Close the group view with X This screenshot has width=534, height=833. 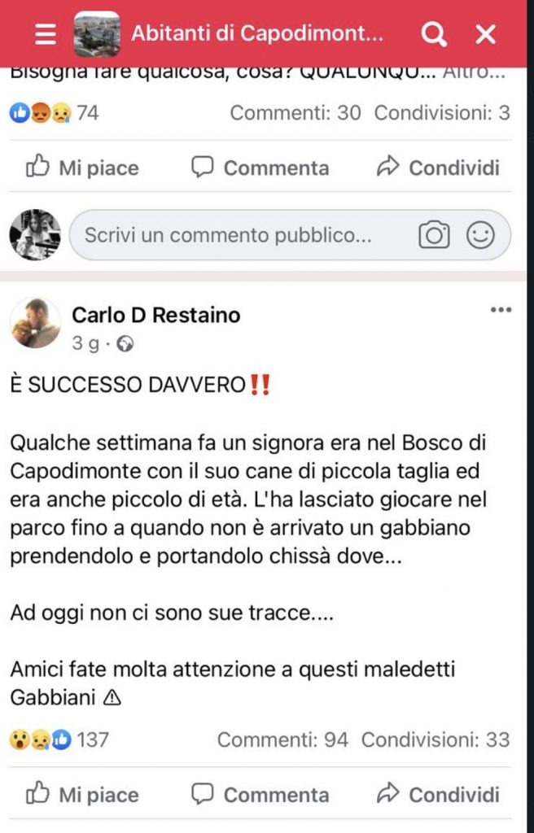point(485,34)
